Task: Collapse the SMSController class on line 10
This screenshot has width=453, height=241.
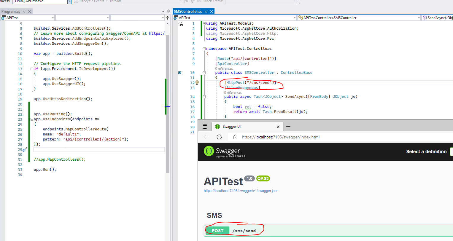Action: click(204, 73)
